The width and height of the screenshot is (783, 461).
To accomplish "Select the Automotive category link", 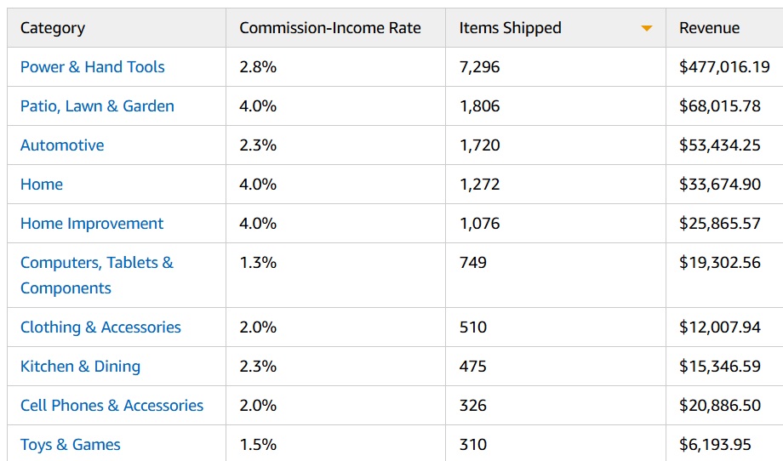I will pos(62,145).
